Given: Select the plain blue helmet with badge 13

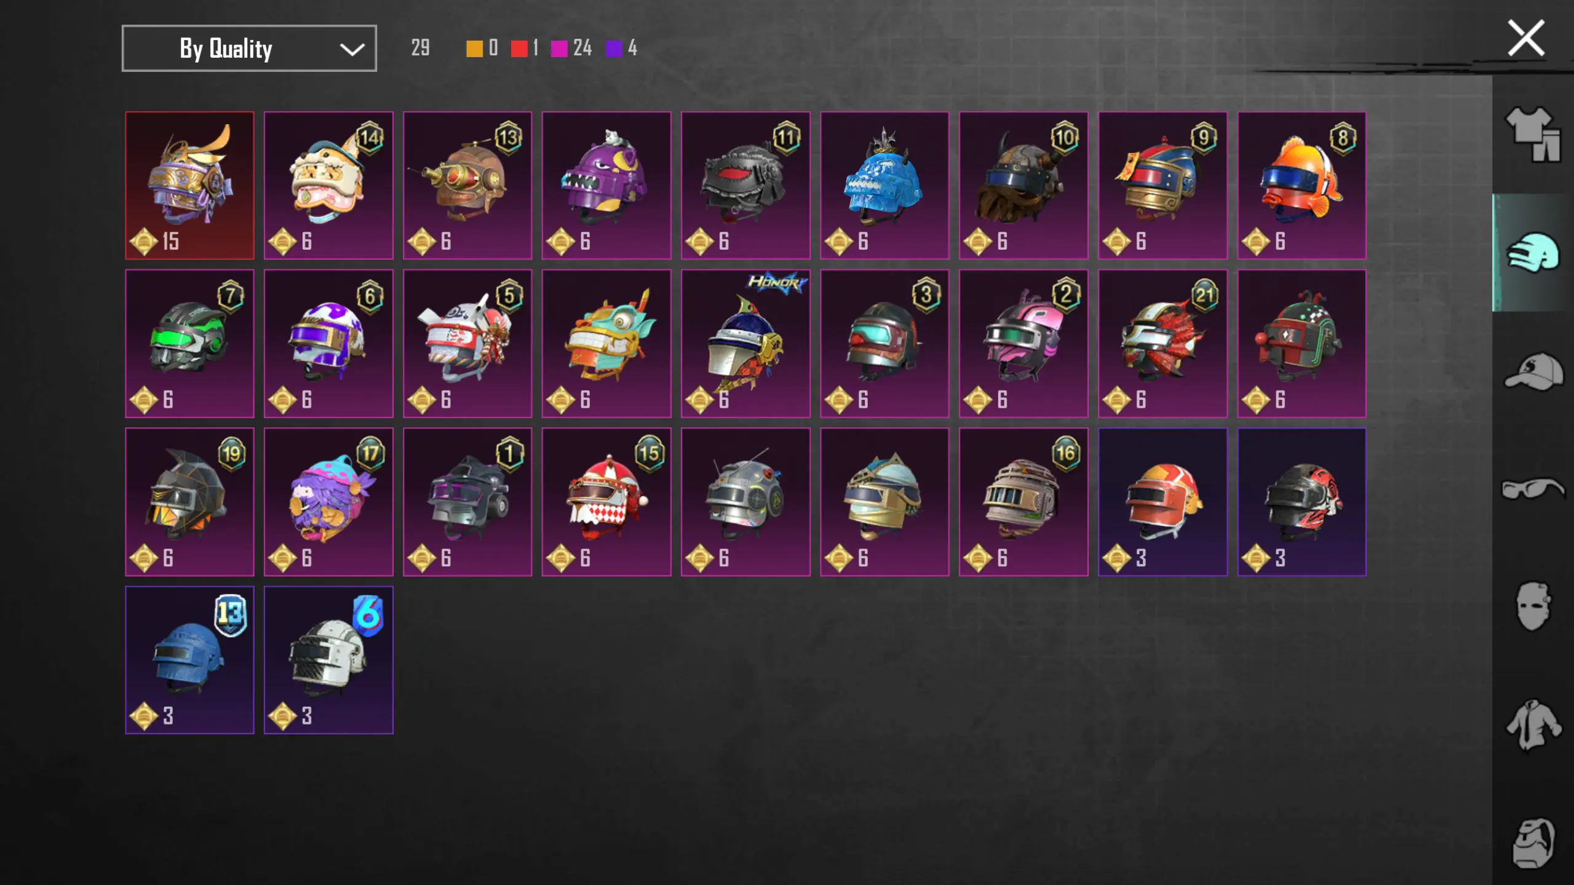Looking at the screenshot, I should pyautogui.click(x=189, y=660).
